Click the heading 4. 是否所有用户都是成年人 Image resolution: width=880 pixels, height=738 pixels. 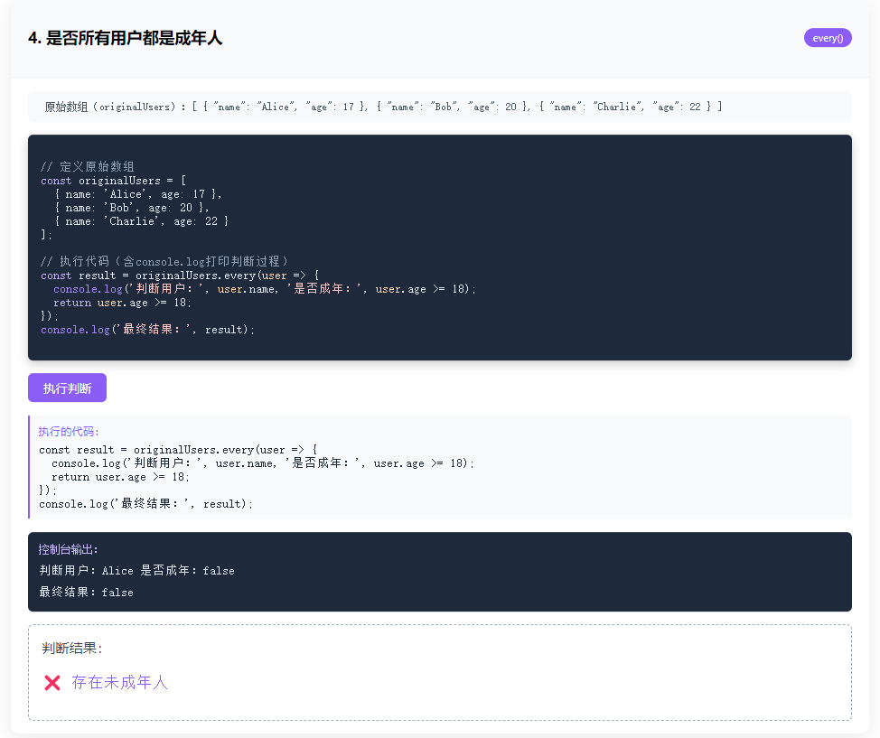pyautogui.click(x=126, y=38)
